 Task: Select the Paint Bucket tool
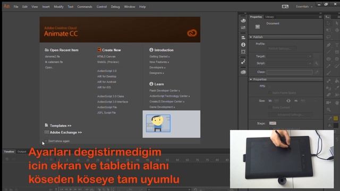pos(337,81)
